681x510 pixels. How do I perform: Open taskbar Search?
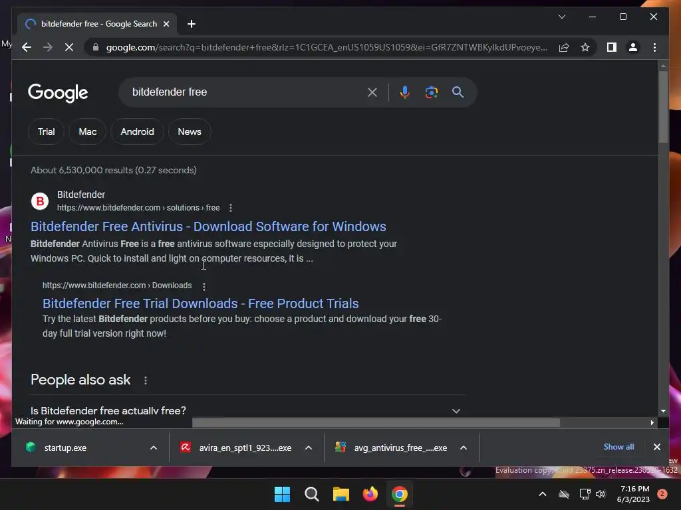coord(311,494)
